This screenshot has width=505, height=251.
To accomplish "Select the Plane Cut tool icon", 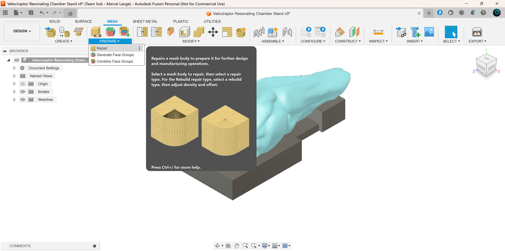I will (x=170, y=32).
